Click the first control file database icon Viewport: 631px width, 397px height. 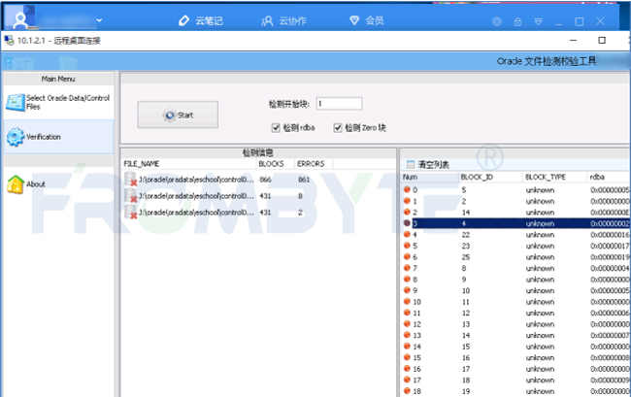coord(130,180)
